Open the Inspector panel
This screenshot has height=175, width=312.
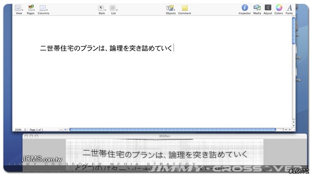click(245, 9)
